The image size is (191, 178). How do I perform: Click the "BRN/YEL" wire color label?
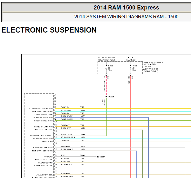[65, 158]
